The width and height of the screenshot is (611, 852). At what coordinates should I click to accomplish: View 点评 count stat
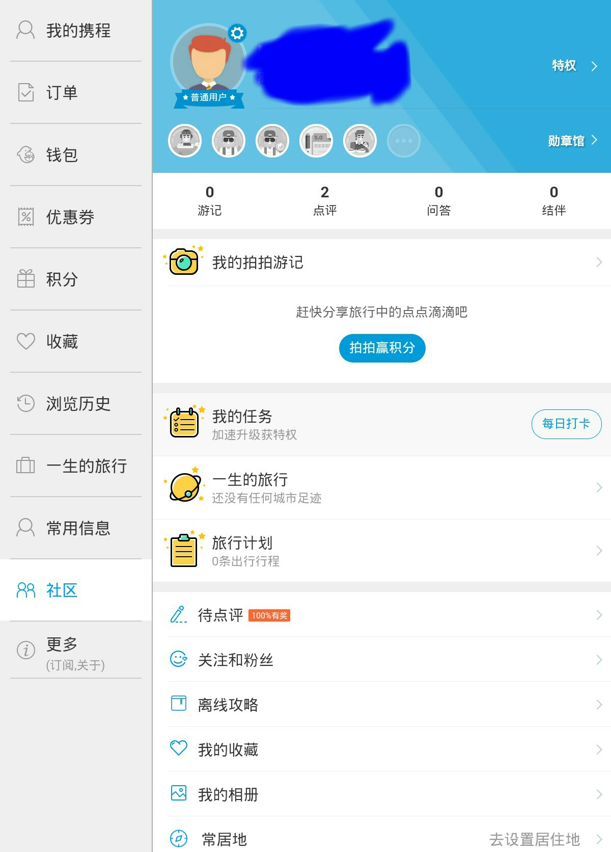click(325, 201)
